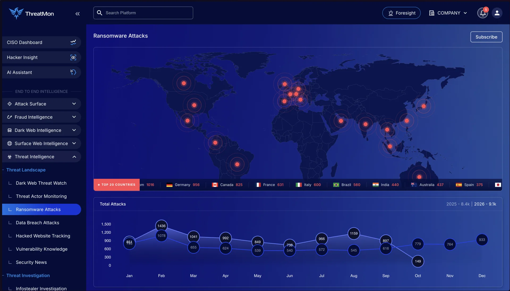The image size is (510, 291).
Task: Click the Germany flag icon
Action: 169,185
